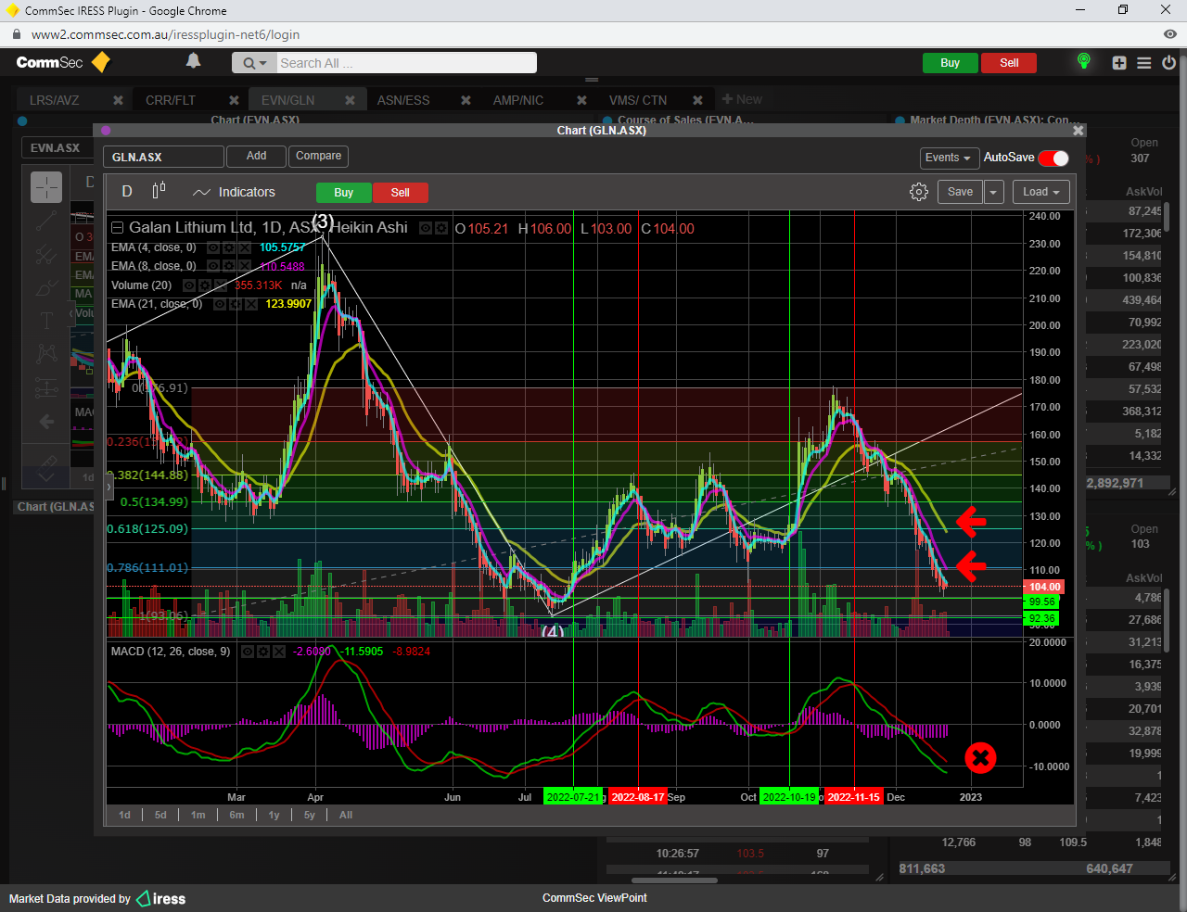Collapse the Galan Lithium legend
This screenshot has width=1187, height=912.
click(x=118, y=228)
